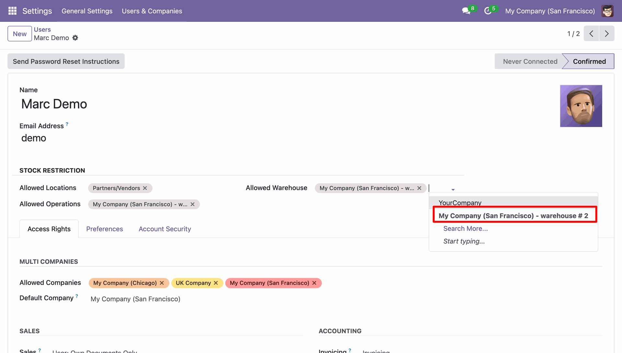Toggle the Allowed Warehouse dropdown caret

click(453, 190)
